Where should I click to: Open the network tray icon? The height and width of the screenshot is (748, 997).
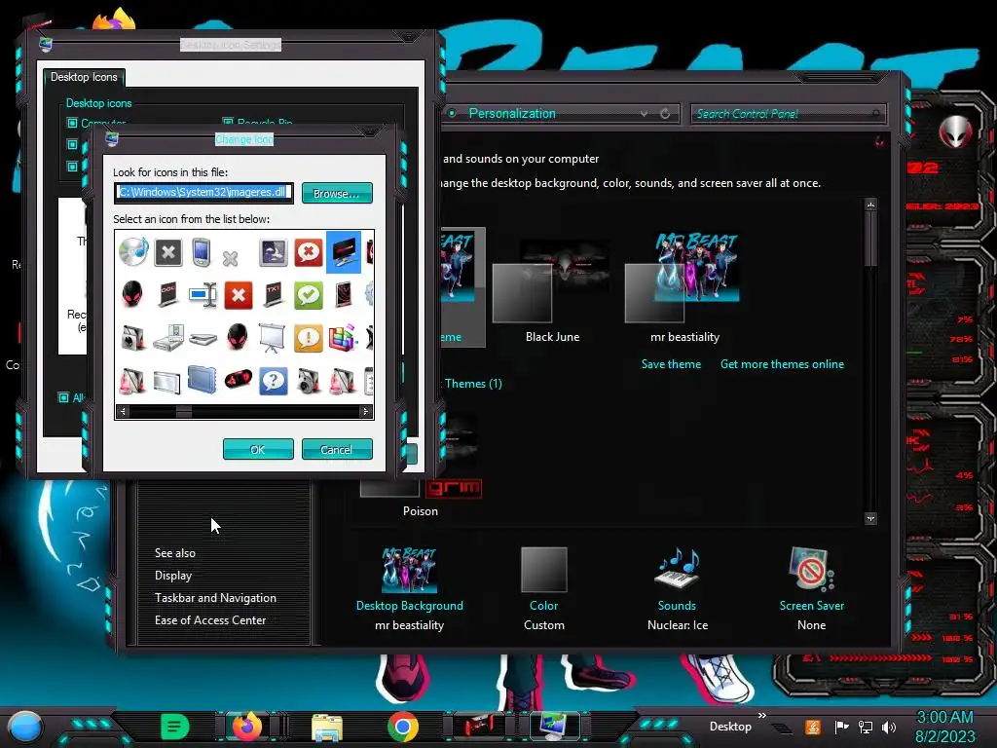866,727
